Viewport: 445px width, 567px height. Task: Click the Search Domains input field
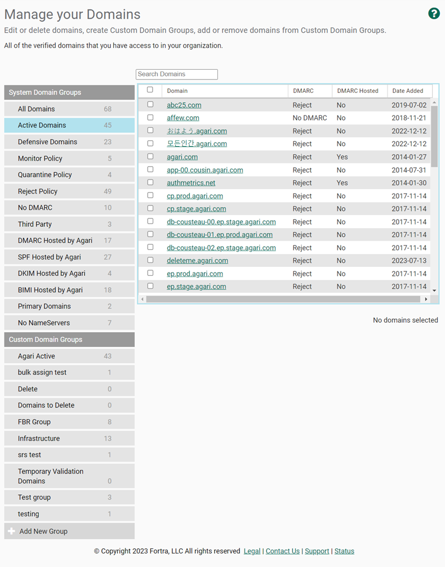[176, 74]
